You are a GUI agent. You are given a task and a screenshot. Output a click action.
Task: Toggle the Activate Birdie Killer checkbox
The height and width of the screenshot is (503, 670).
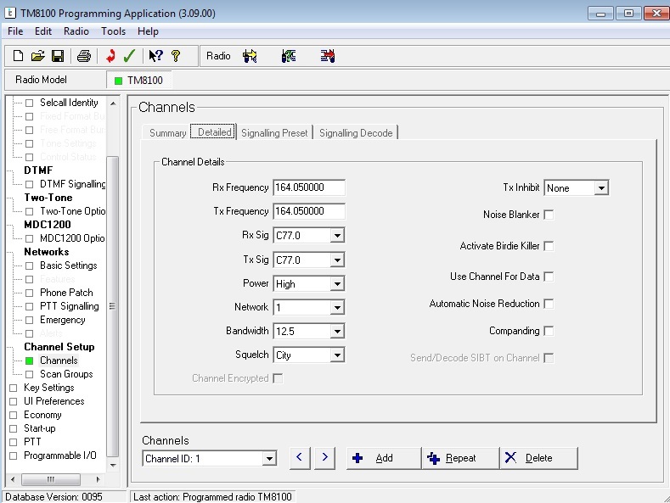[549, 246]
